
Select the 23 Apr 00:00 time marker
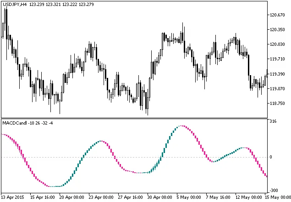(101, 197)
